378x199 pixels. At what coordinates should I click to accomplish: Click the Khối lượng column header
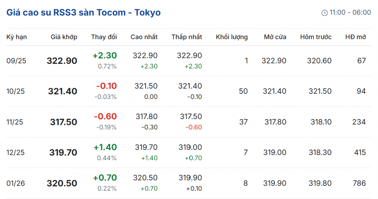[x=232, y=37]
